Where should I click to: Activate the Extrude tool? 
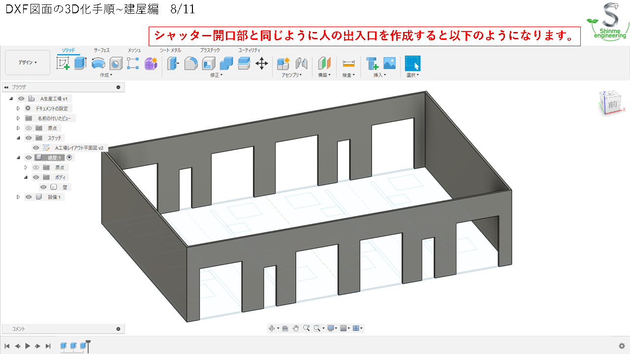tap(80, 63)
